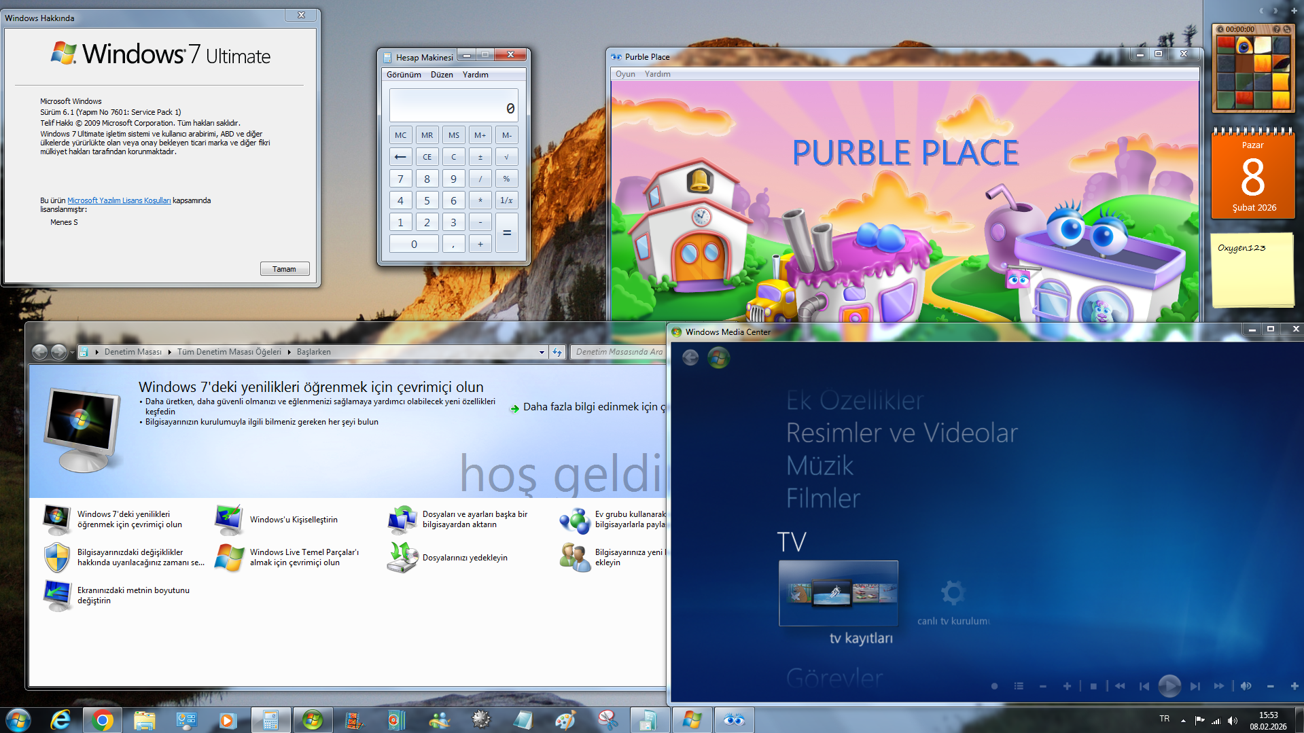
Task: Click the 'Denetim Masasında Ara' search field
Action: pos(618,352)
